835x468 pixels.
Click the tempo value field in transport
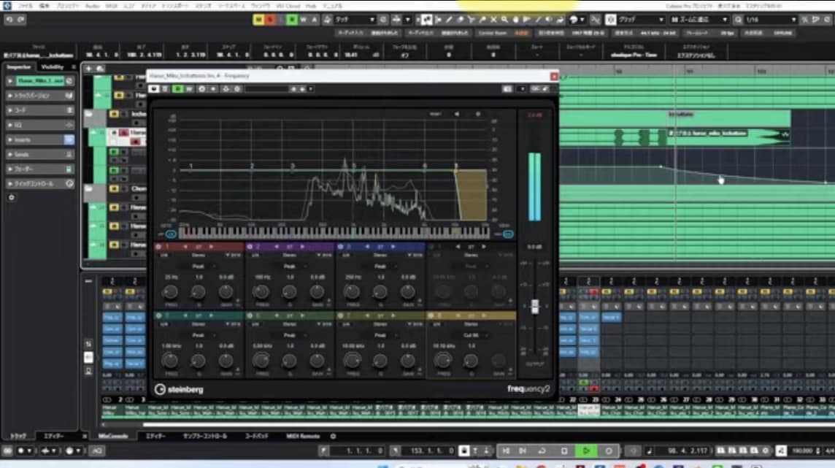pos(802,451)
